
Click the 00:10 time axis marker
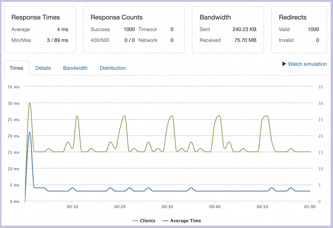click(73, 207)
